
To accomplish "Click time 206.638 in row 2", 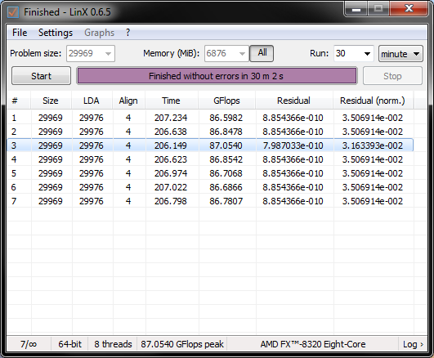I will 171,132.
